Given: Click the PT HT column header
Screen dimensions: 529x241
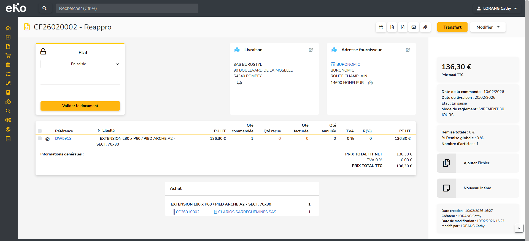Looking at the screenshot, I should (x=405, y=131).
